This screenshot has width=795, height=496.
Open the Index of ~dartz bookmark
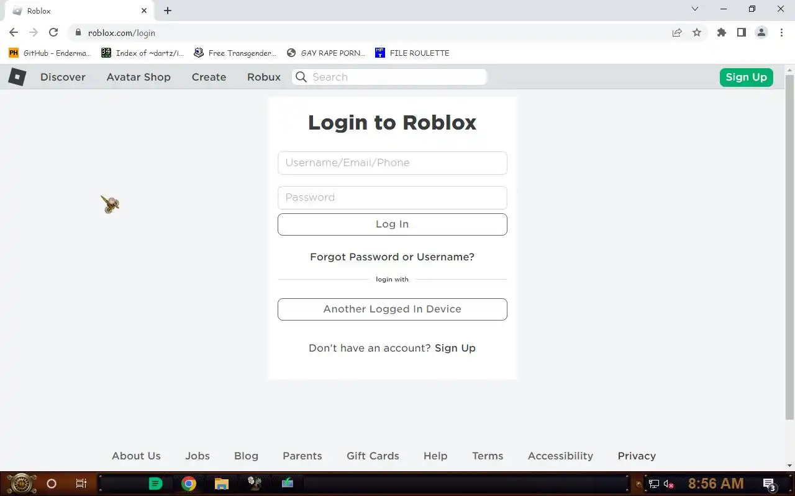click(x=143, y=53)
